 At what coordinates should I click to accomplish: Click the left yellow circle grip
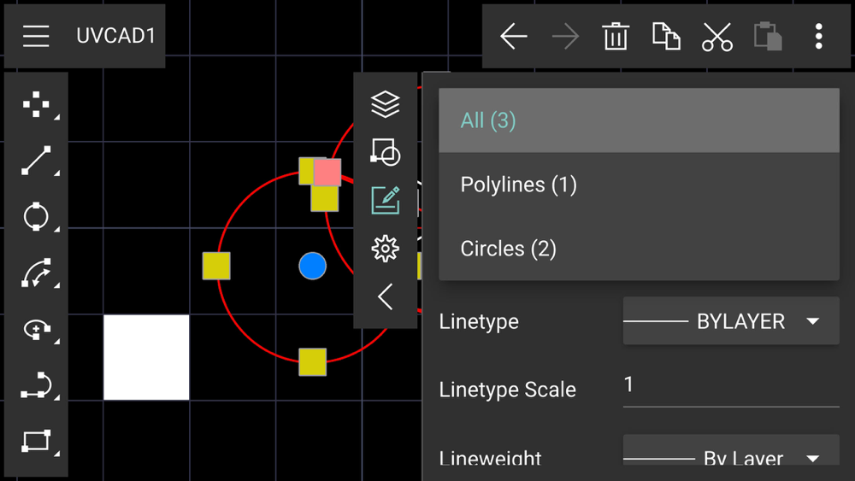coord(216,266)
